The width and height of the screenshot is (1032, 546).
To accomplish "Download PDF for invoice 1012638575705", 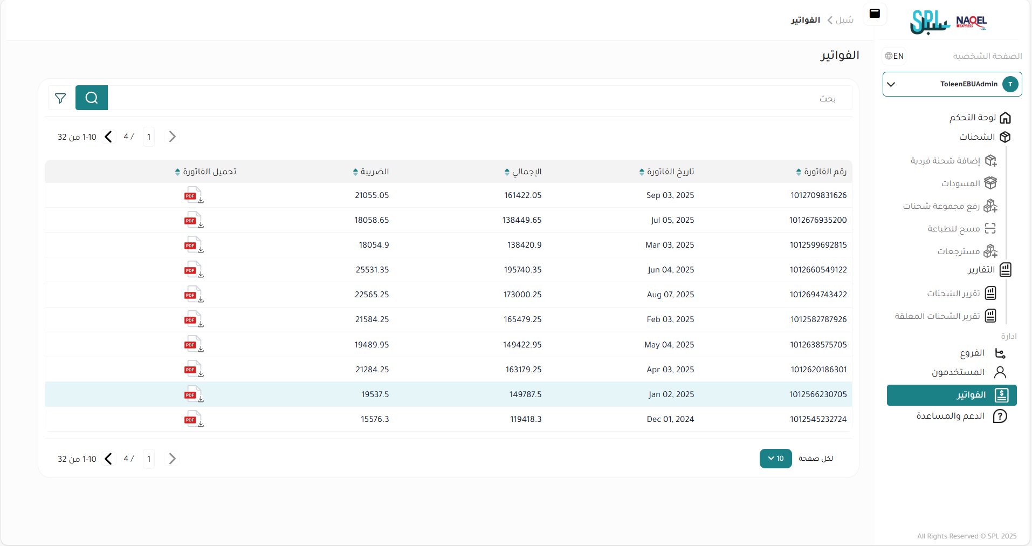I will coord(193,345).
